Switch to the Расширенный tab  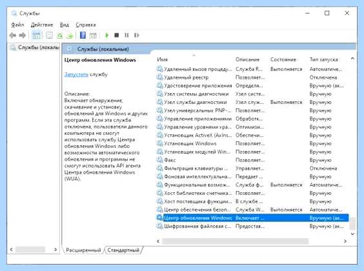tap(83, 250)
